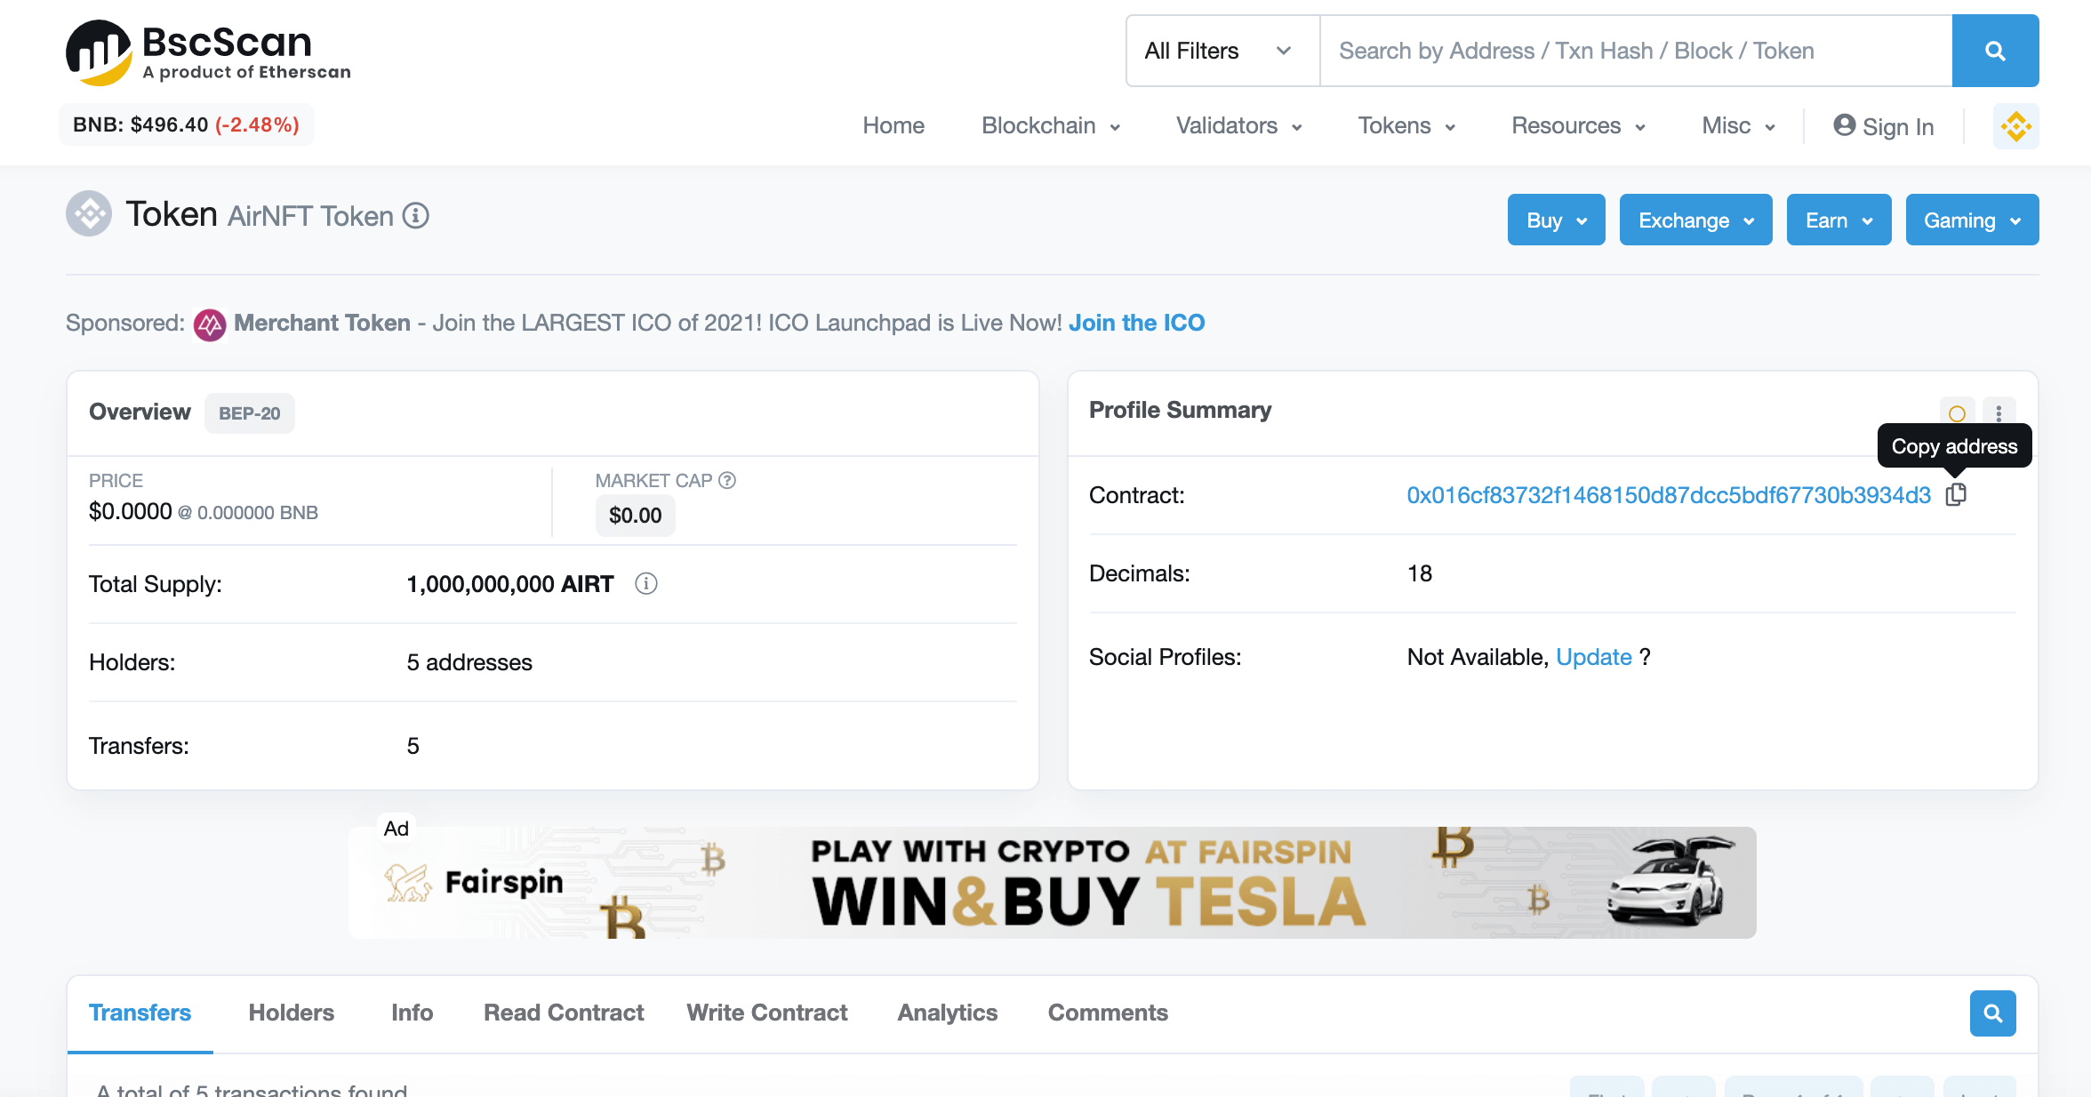
Task: Click info icon beside Total Supply value
Action: click(646, 583)
